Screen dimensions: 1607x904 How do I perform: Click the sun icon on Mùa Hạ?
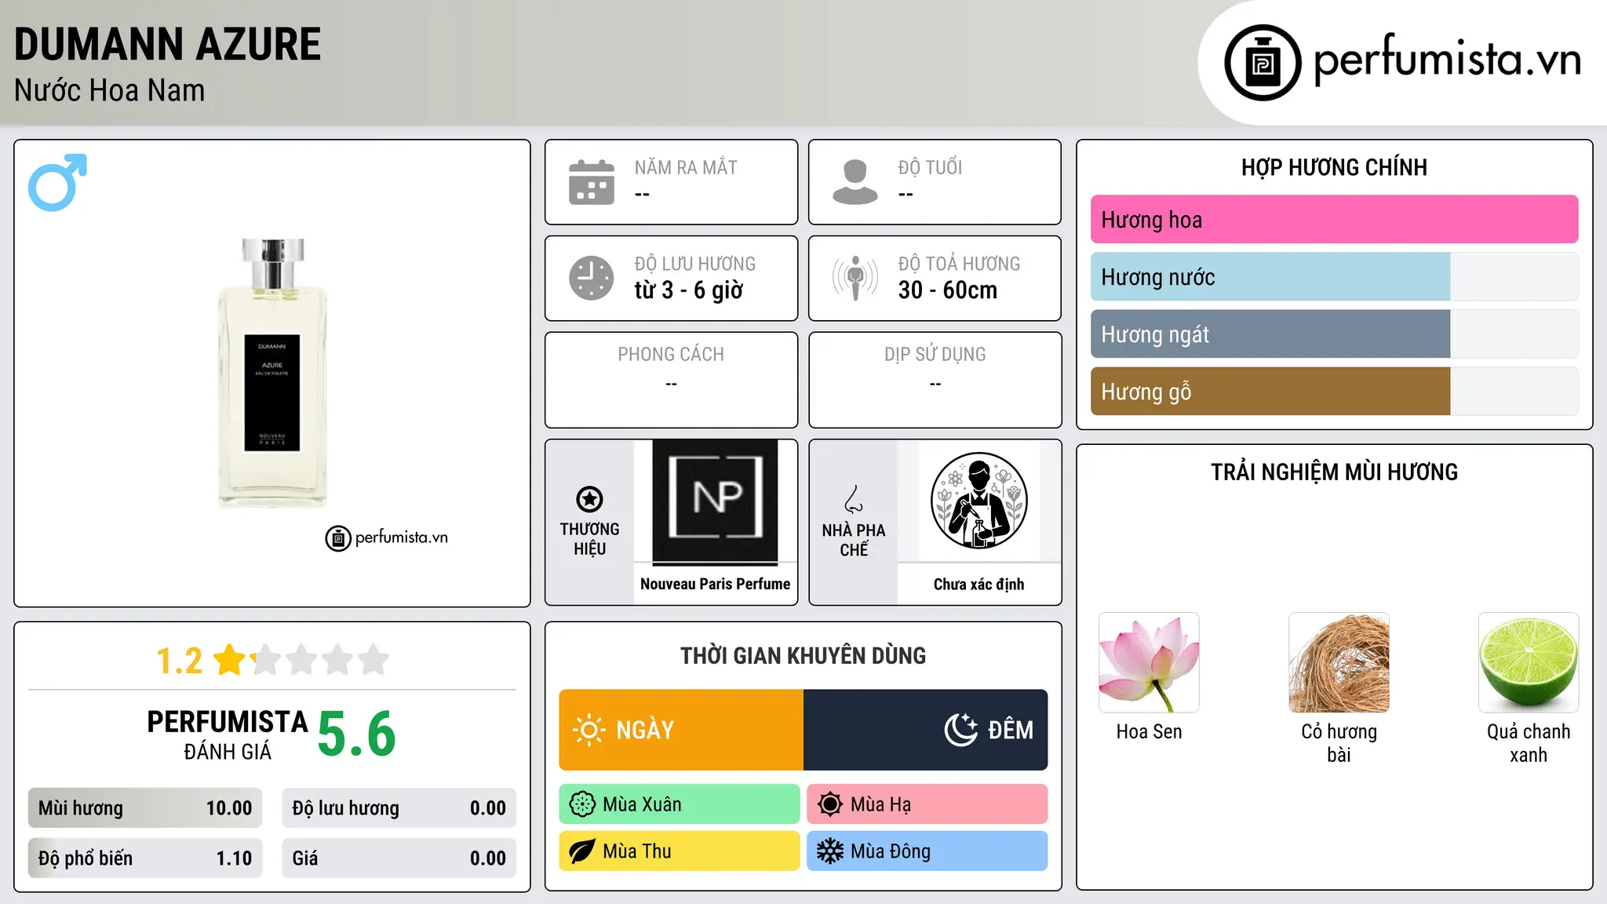pos(830,804)
